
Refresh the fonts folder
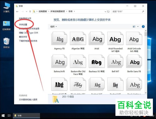(x=108, y=12)
